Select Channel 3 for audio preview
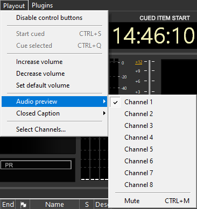 pos(152,126)
